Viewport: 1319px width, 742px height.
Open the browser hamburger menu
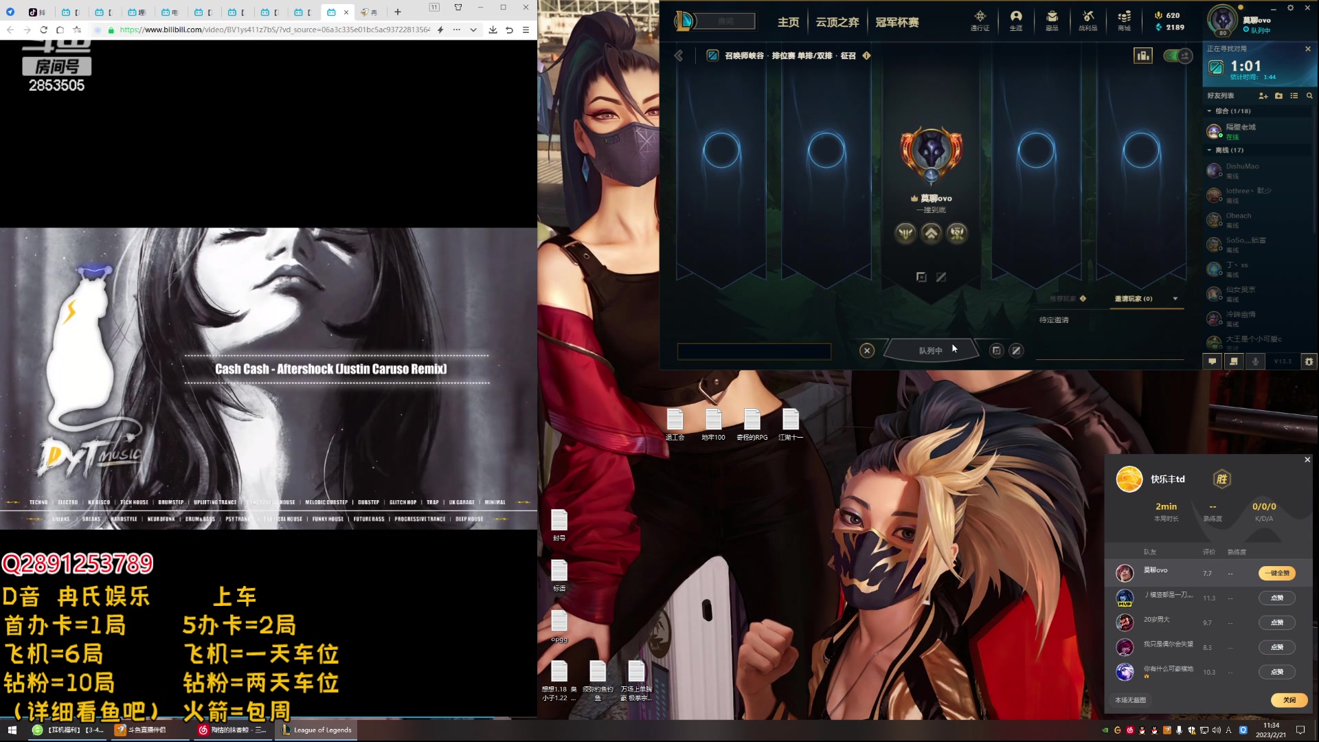click(526, 30)
